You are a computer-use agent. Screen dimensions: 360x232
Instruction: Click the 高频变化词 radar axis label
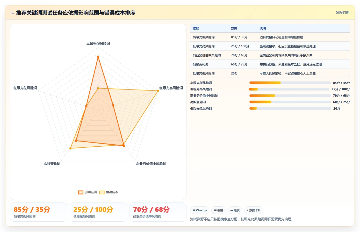point(52,164)
